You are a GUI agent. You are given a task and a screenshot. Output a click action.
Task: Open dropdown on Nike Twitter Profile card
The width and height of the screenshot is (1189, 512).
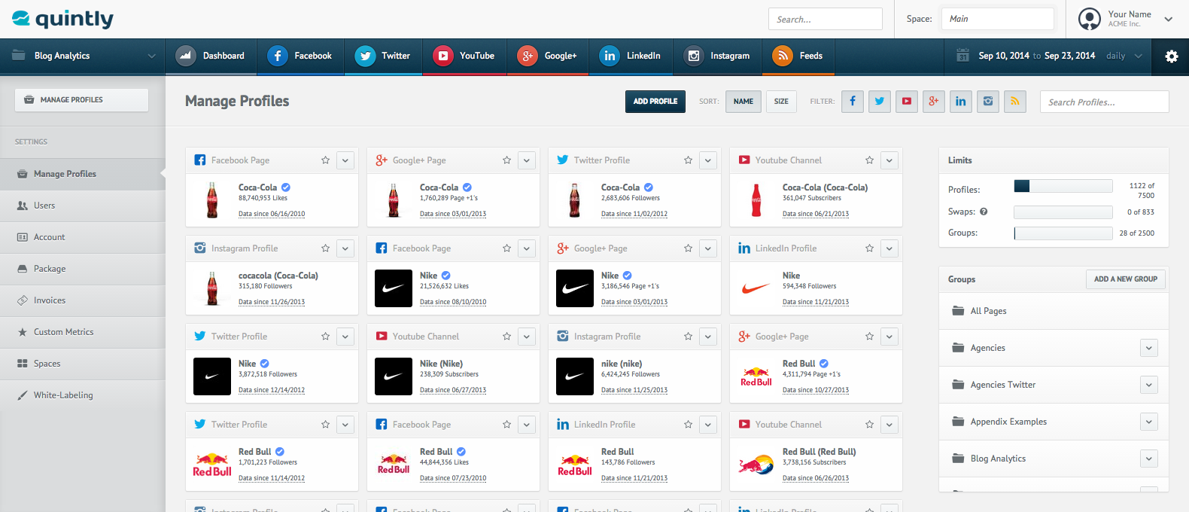tap(345, 337)
